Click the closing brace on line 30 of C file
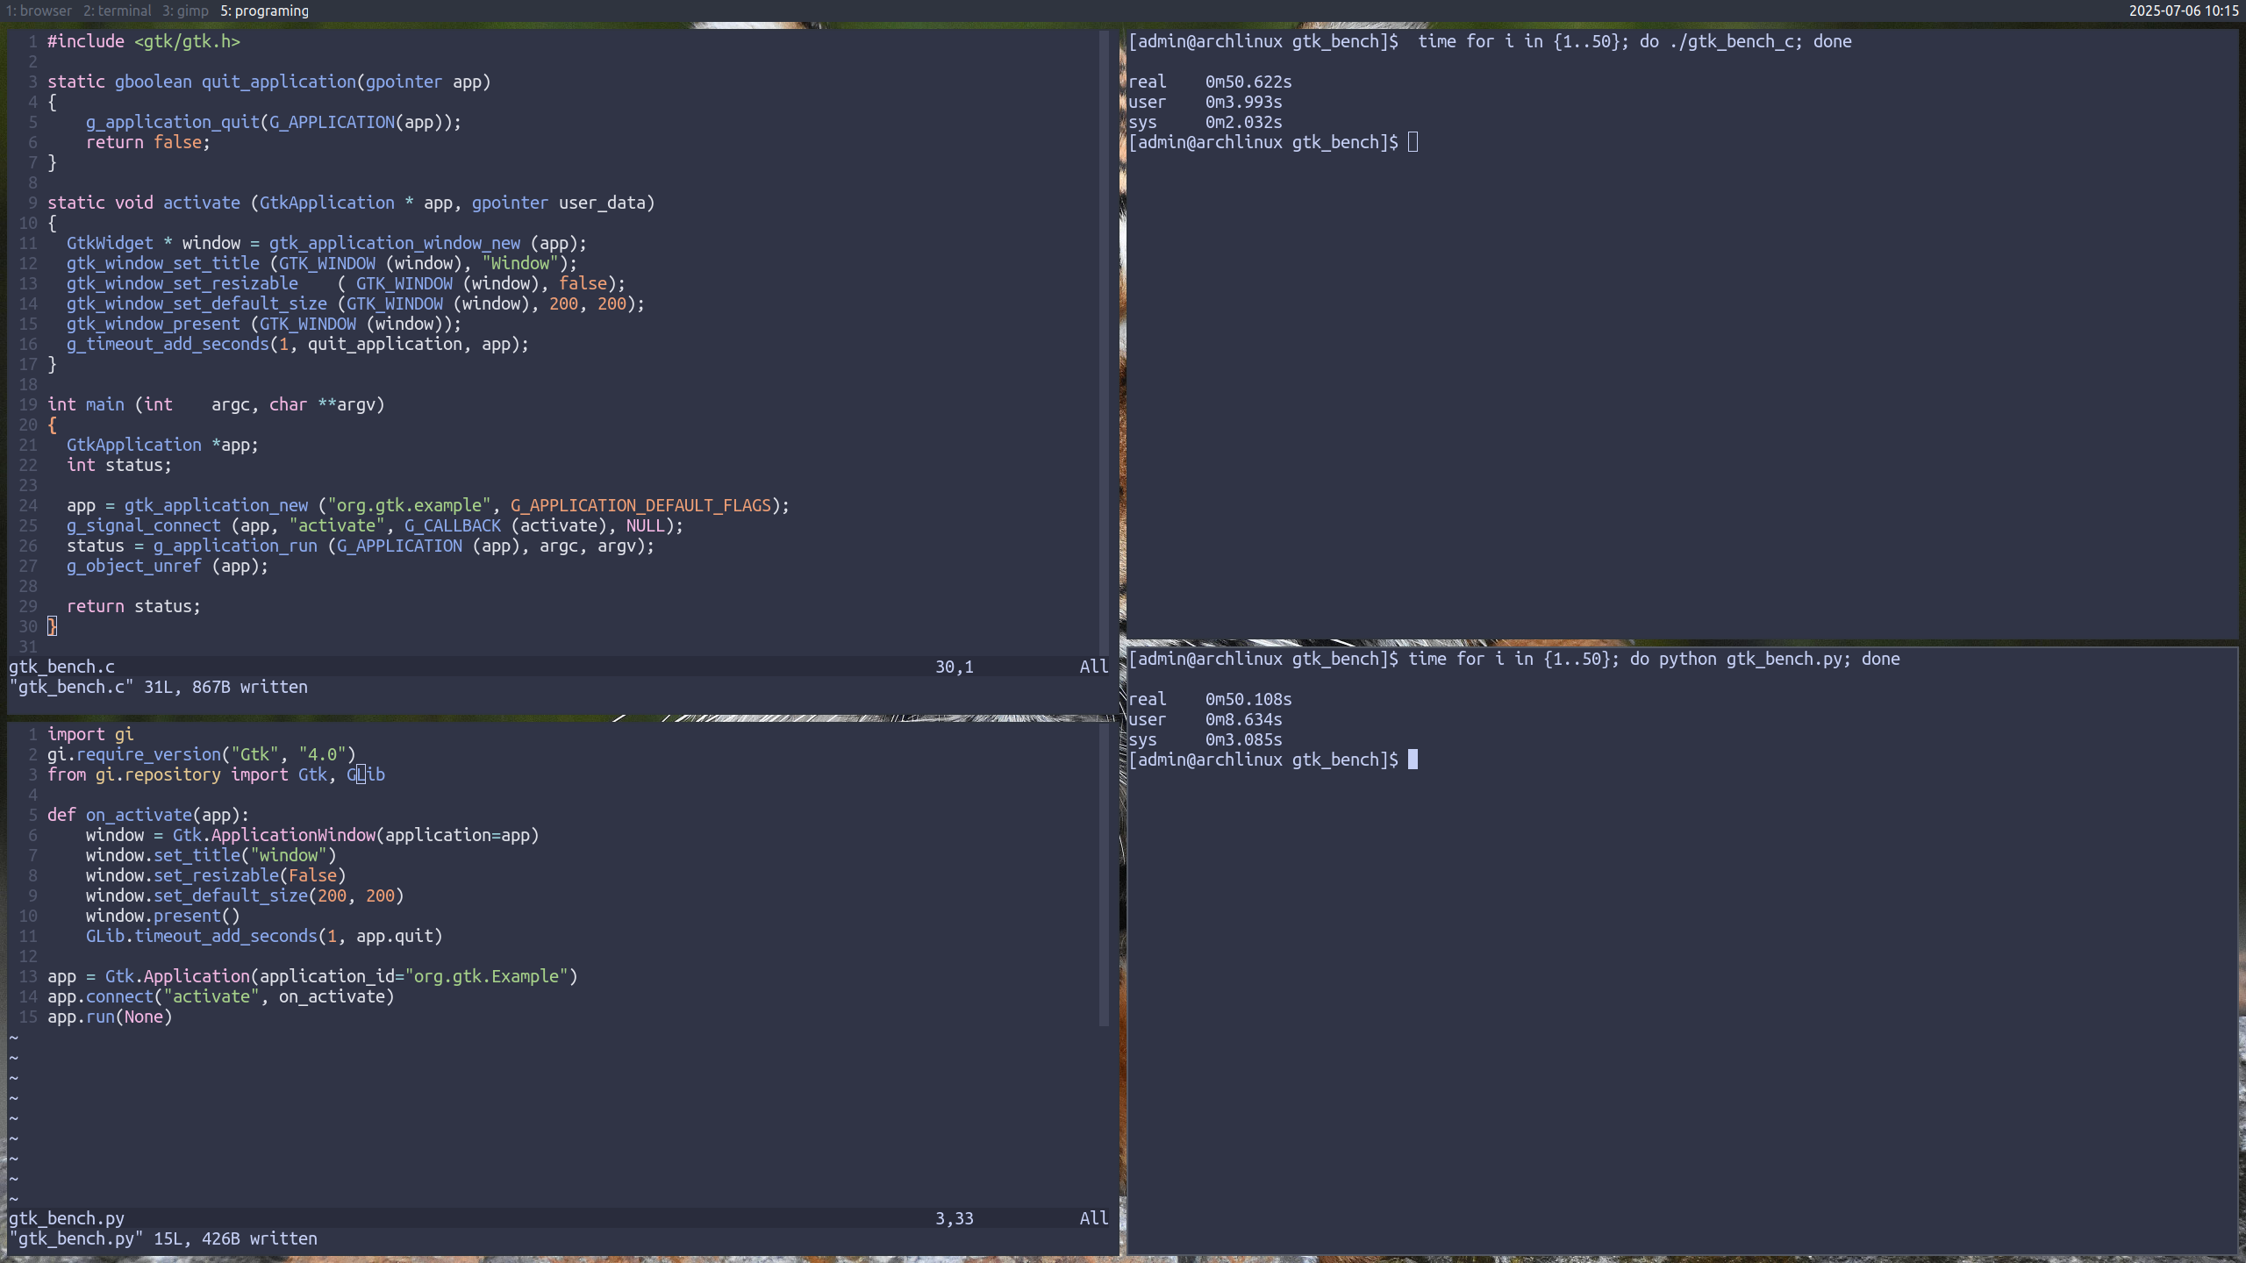This screenshot has width=2246, height=1263. pyautogui.click(x=52, y=626)
